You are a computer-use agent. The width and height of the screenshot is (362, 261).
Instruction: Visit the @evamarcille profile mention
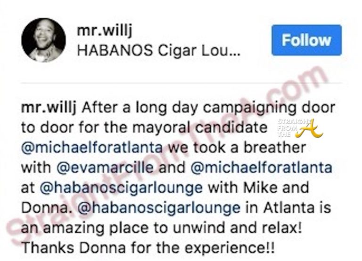105,167
